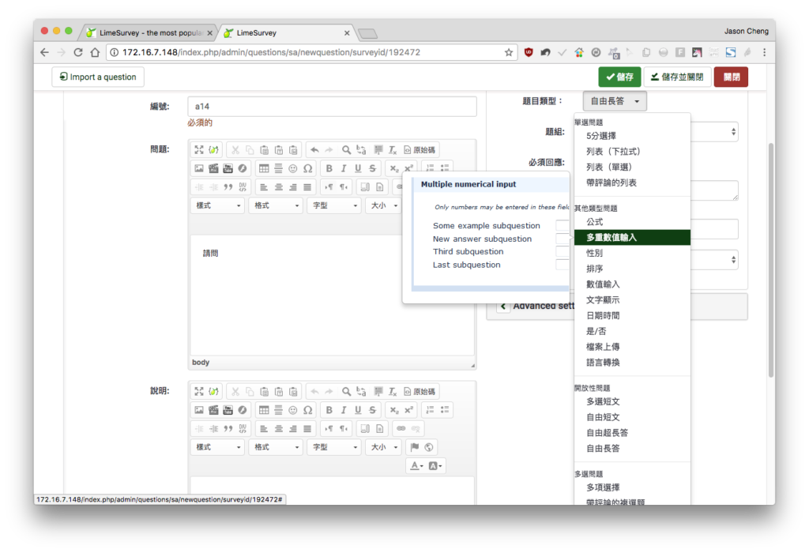
Task: Click Import a question
Action: coord(98,77)
